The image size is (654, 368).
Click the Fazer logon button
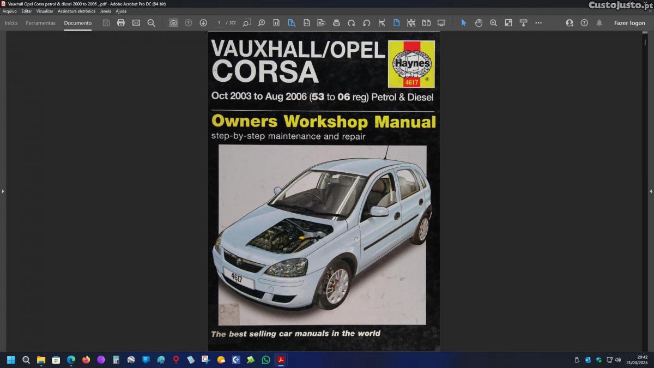click(629, 23)
